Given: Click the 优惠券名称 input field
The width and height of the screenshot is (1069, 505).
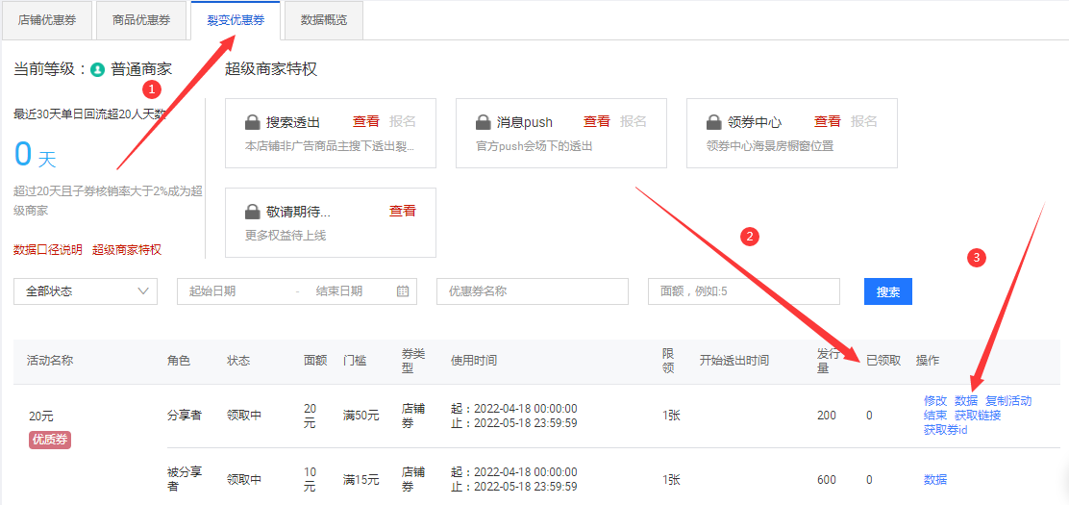Looking at the screenshot, I should click(532, 291).
